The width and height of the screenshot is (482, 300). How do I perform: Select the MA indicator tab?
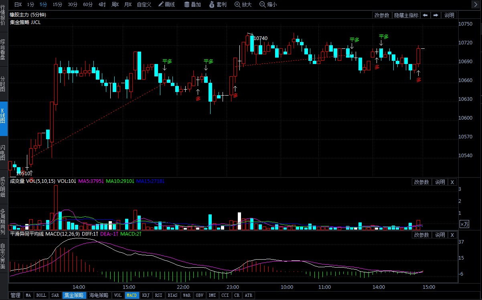28,296
